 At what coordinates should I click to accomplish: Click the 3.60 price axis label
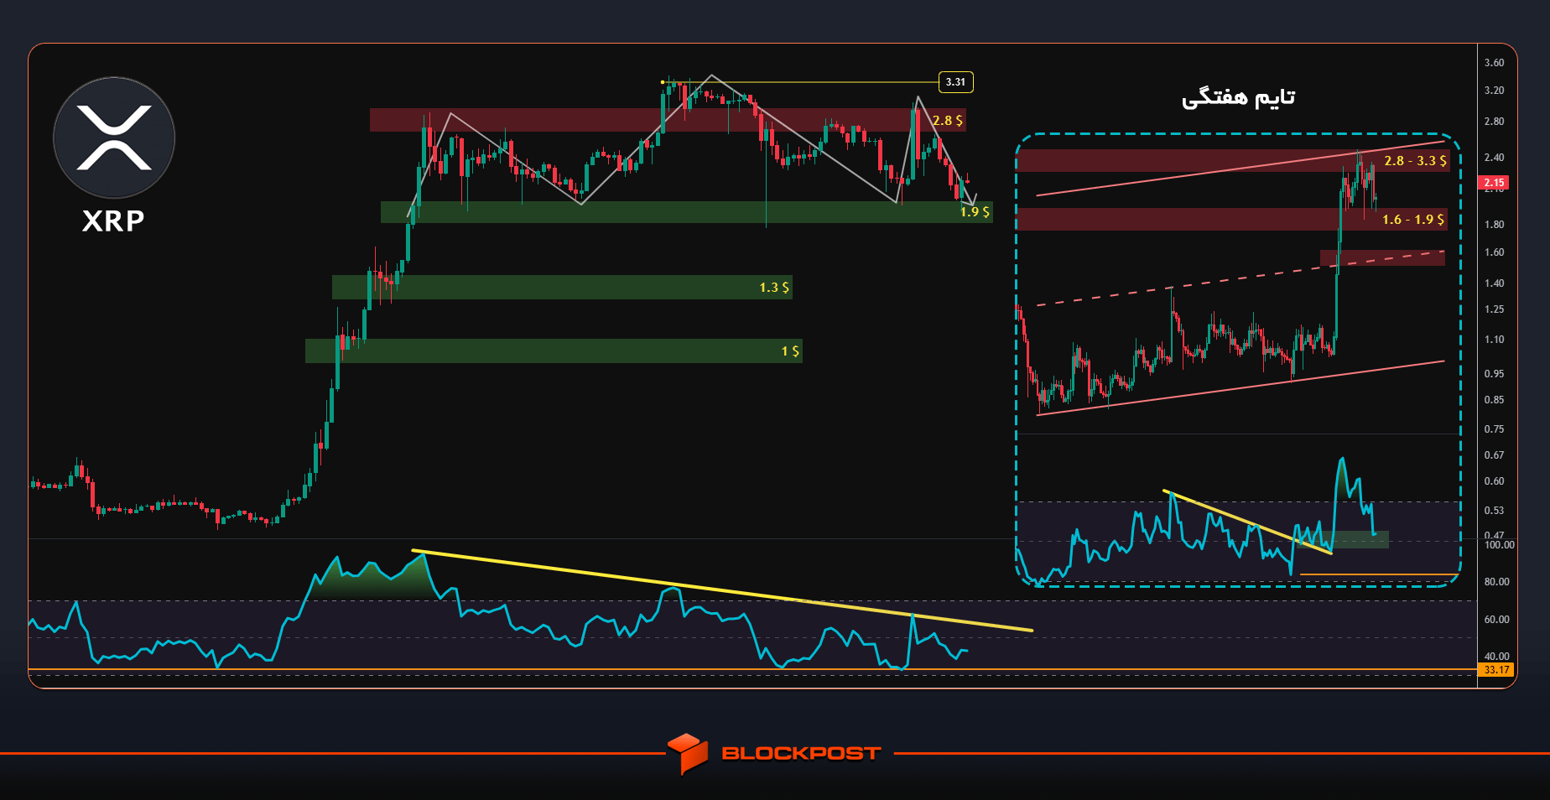pos(1494,63)
